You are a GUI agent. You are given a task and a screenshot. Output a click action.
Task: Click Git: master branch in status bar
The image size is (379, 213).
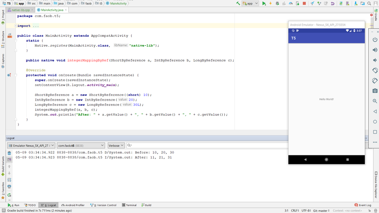click(321, 211)
